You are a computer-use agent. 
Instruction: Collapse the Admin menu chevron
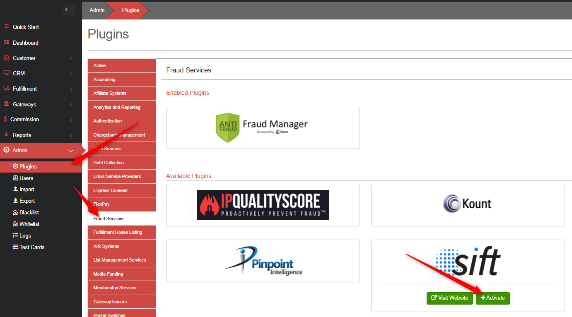coord(71,151)
